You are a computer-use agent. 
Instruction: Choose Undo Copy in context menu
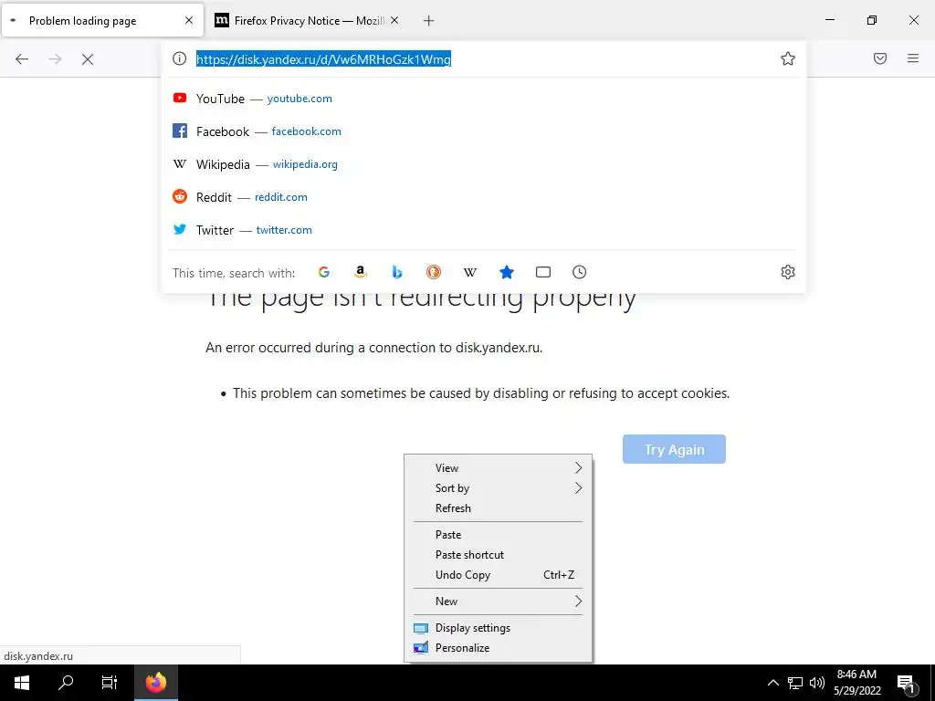click(499, 575)
